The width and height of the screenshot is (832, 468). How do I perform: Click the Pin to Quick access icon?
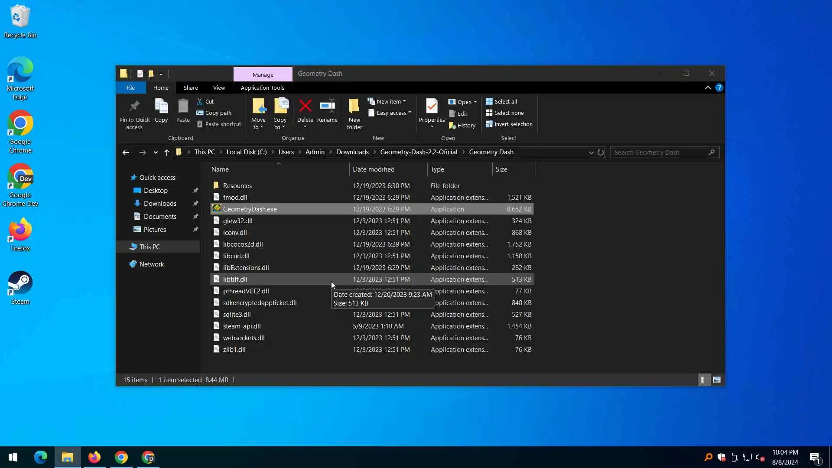coord(134,106)
